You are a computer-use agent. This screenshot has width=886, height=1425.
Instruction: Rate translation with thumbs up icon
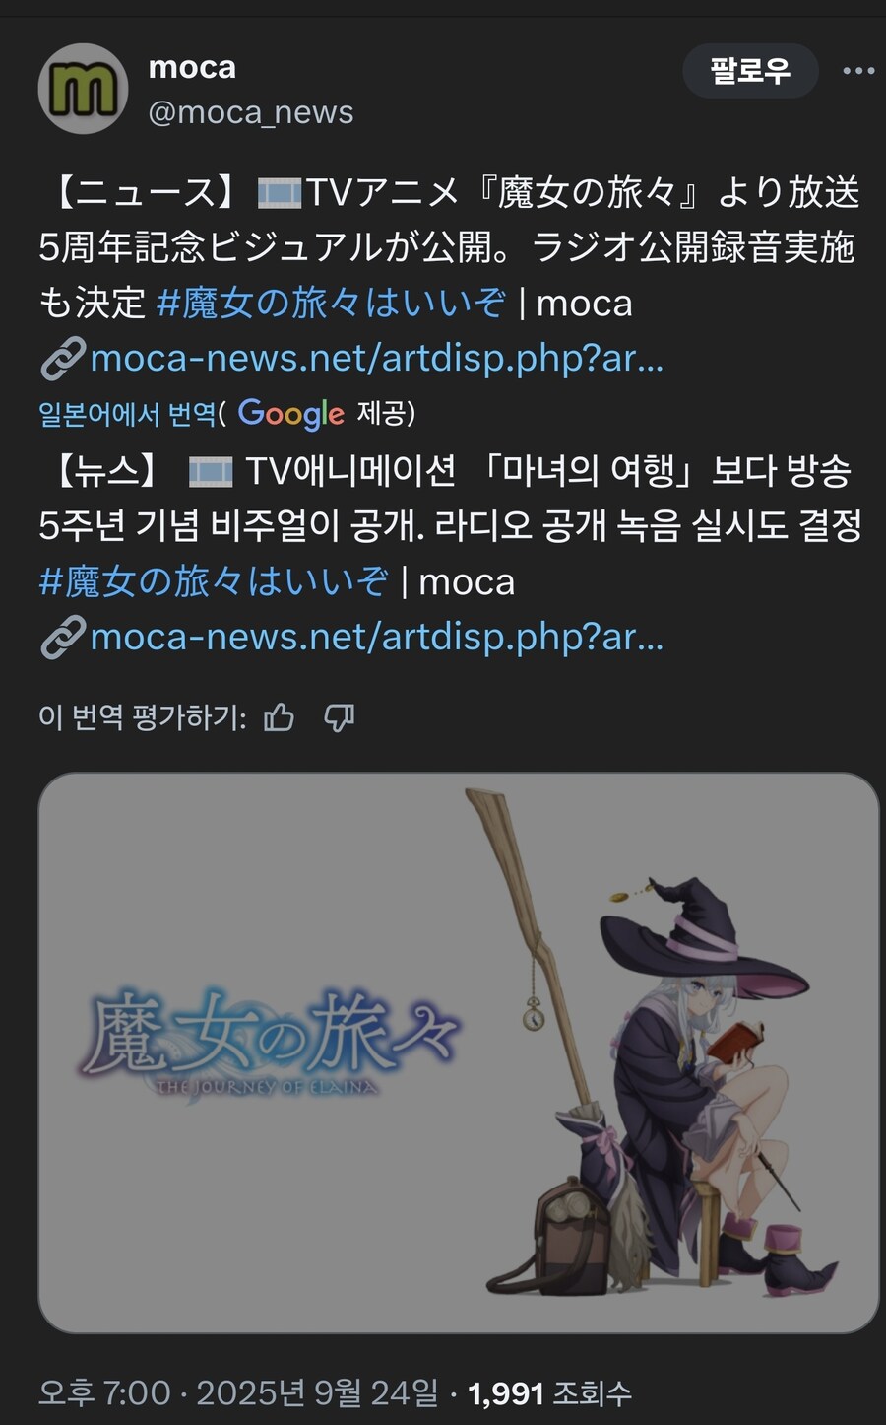pos(280,717)
